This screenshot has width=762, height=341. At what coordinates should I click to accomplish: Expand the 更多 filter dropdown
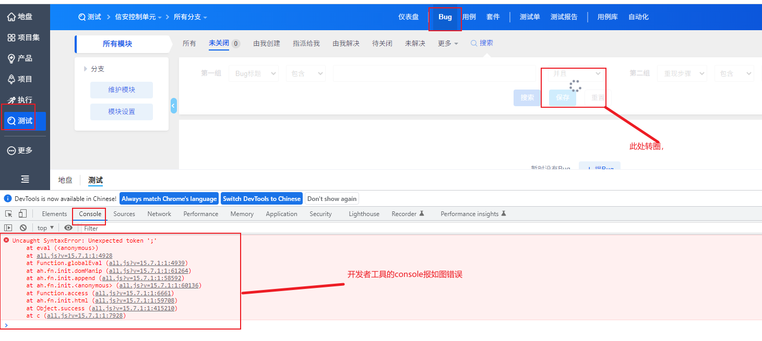(448, 43)
